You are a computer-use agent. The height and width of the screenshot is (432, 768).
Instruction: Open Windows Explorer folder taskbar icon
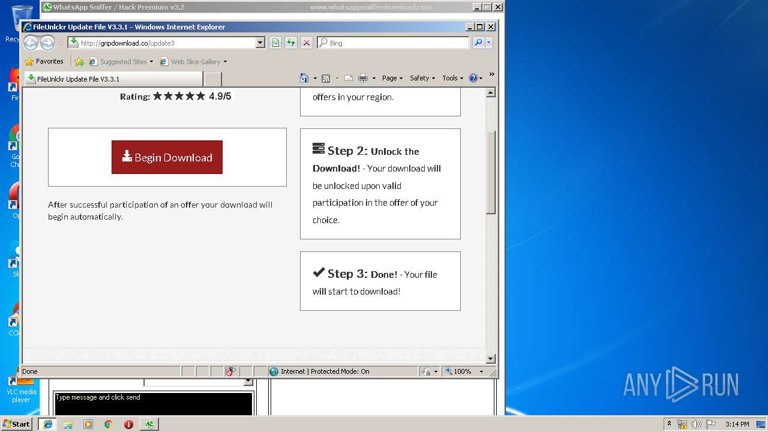coord(68,424)
